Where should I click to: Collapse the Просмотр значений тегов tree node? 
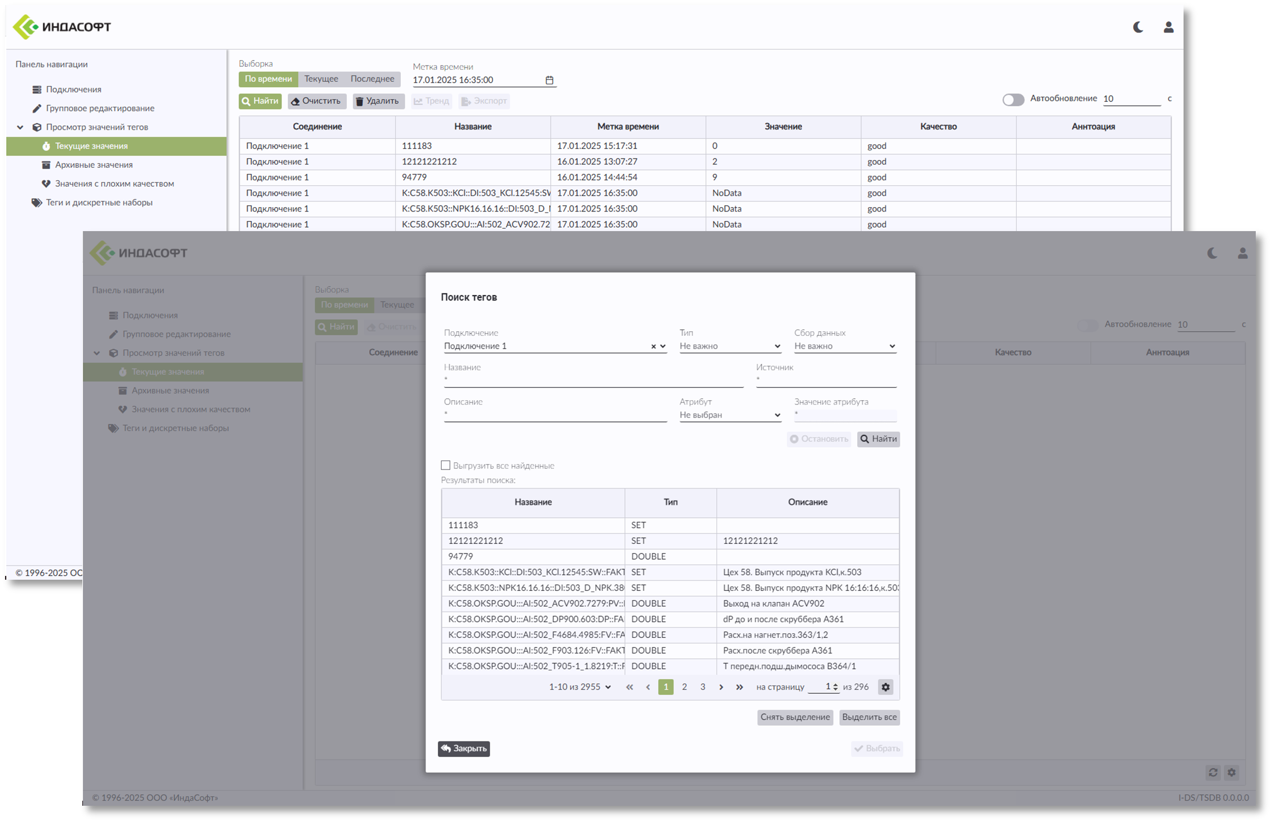[x=20, y=127]
